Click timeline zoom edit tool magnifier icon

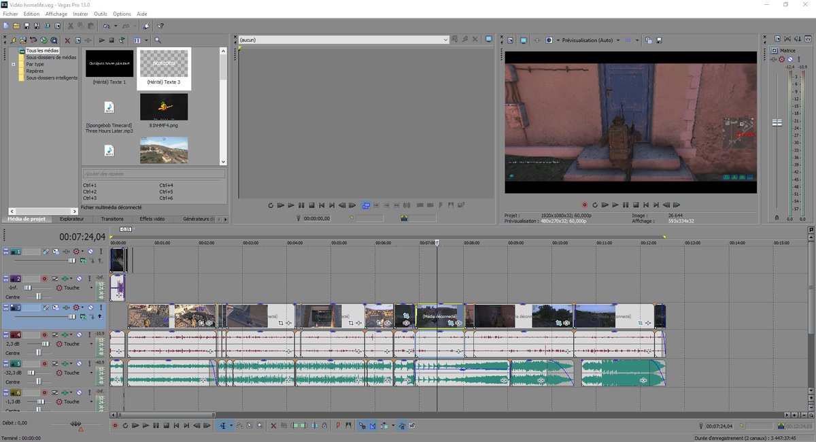click(260, 426)
